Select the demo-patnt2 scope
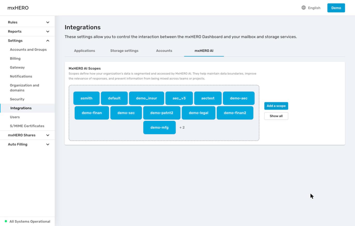The height and width of the screenshot is (226, 355). coord(162,113)
